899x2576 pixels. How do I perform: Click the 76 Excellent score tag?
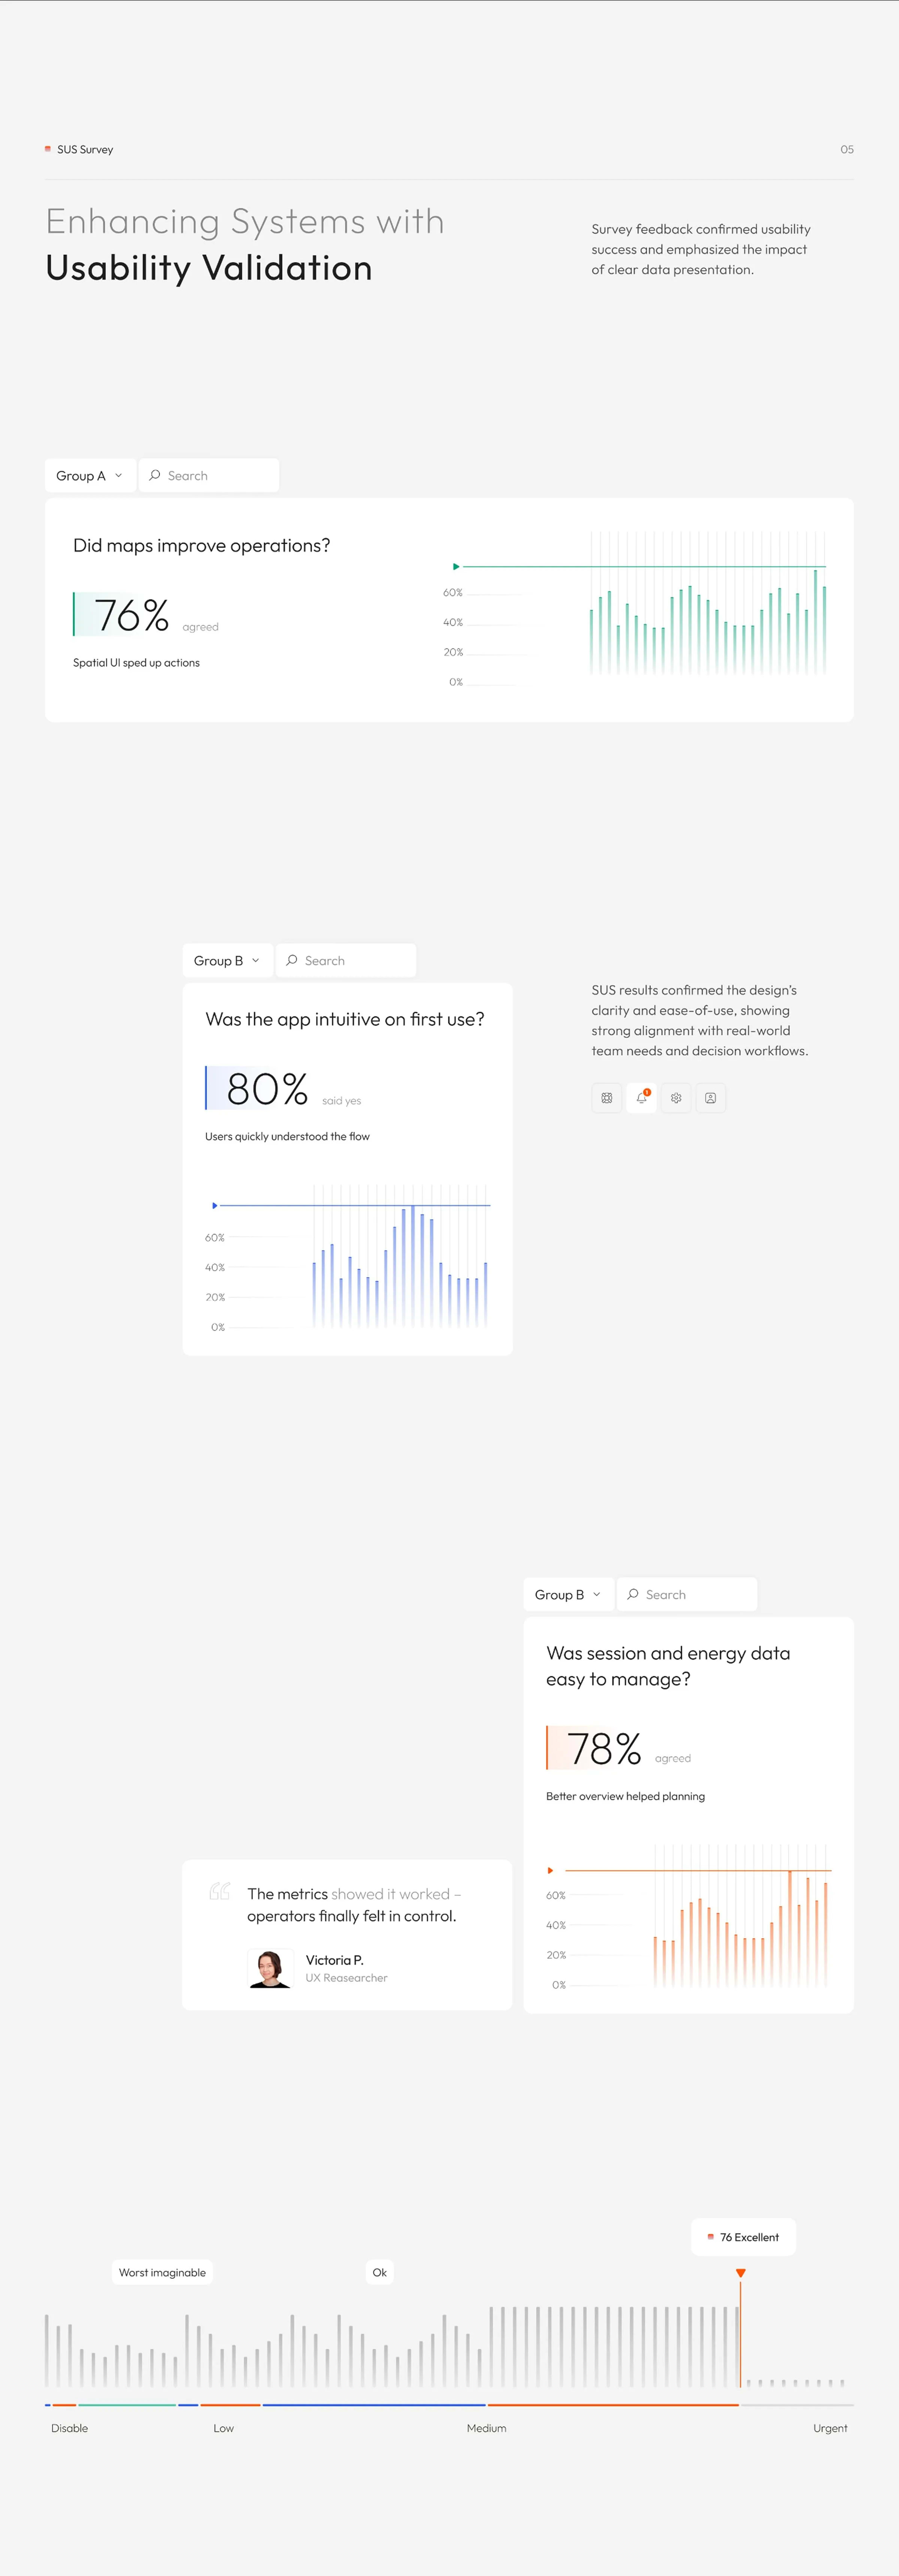[743, 2237]
